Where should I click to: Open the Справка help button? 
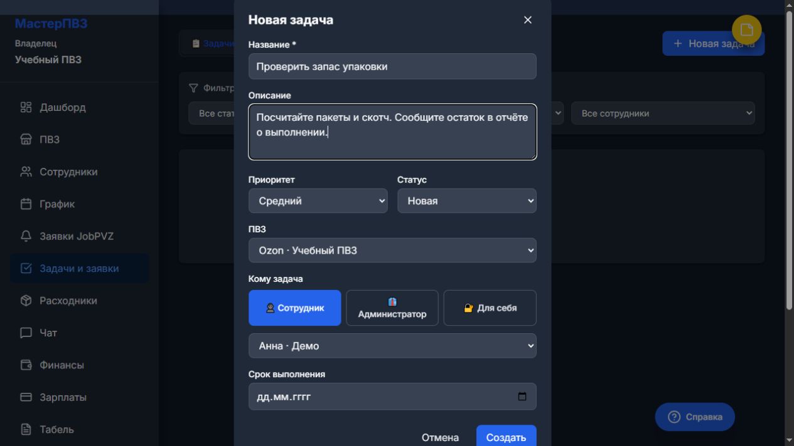(x=695, y=417)
